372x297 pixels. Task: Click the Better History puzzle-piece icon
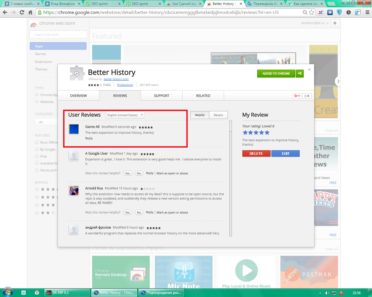[77, 73]
